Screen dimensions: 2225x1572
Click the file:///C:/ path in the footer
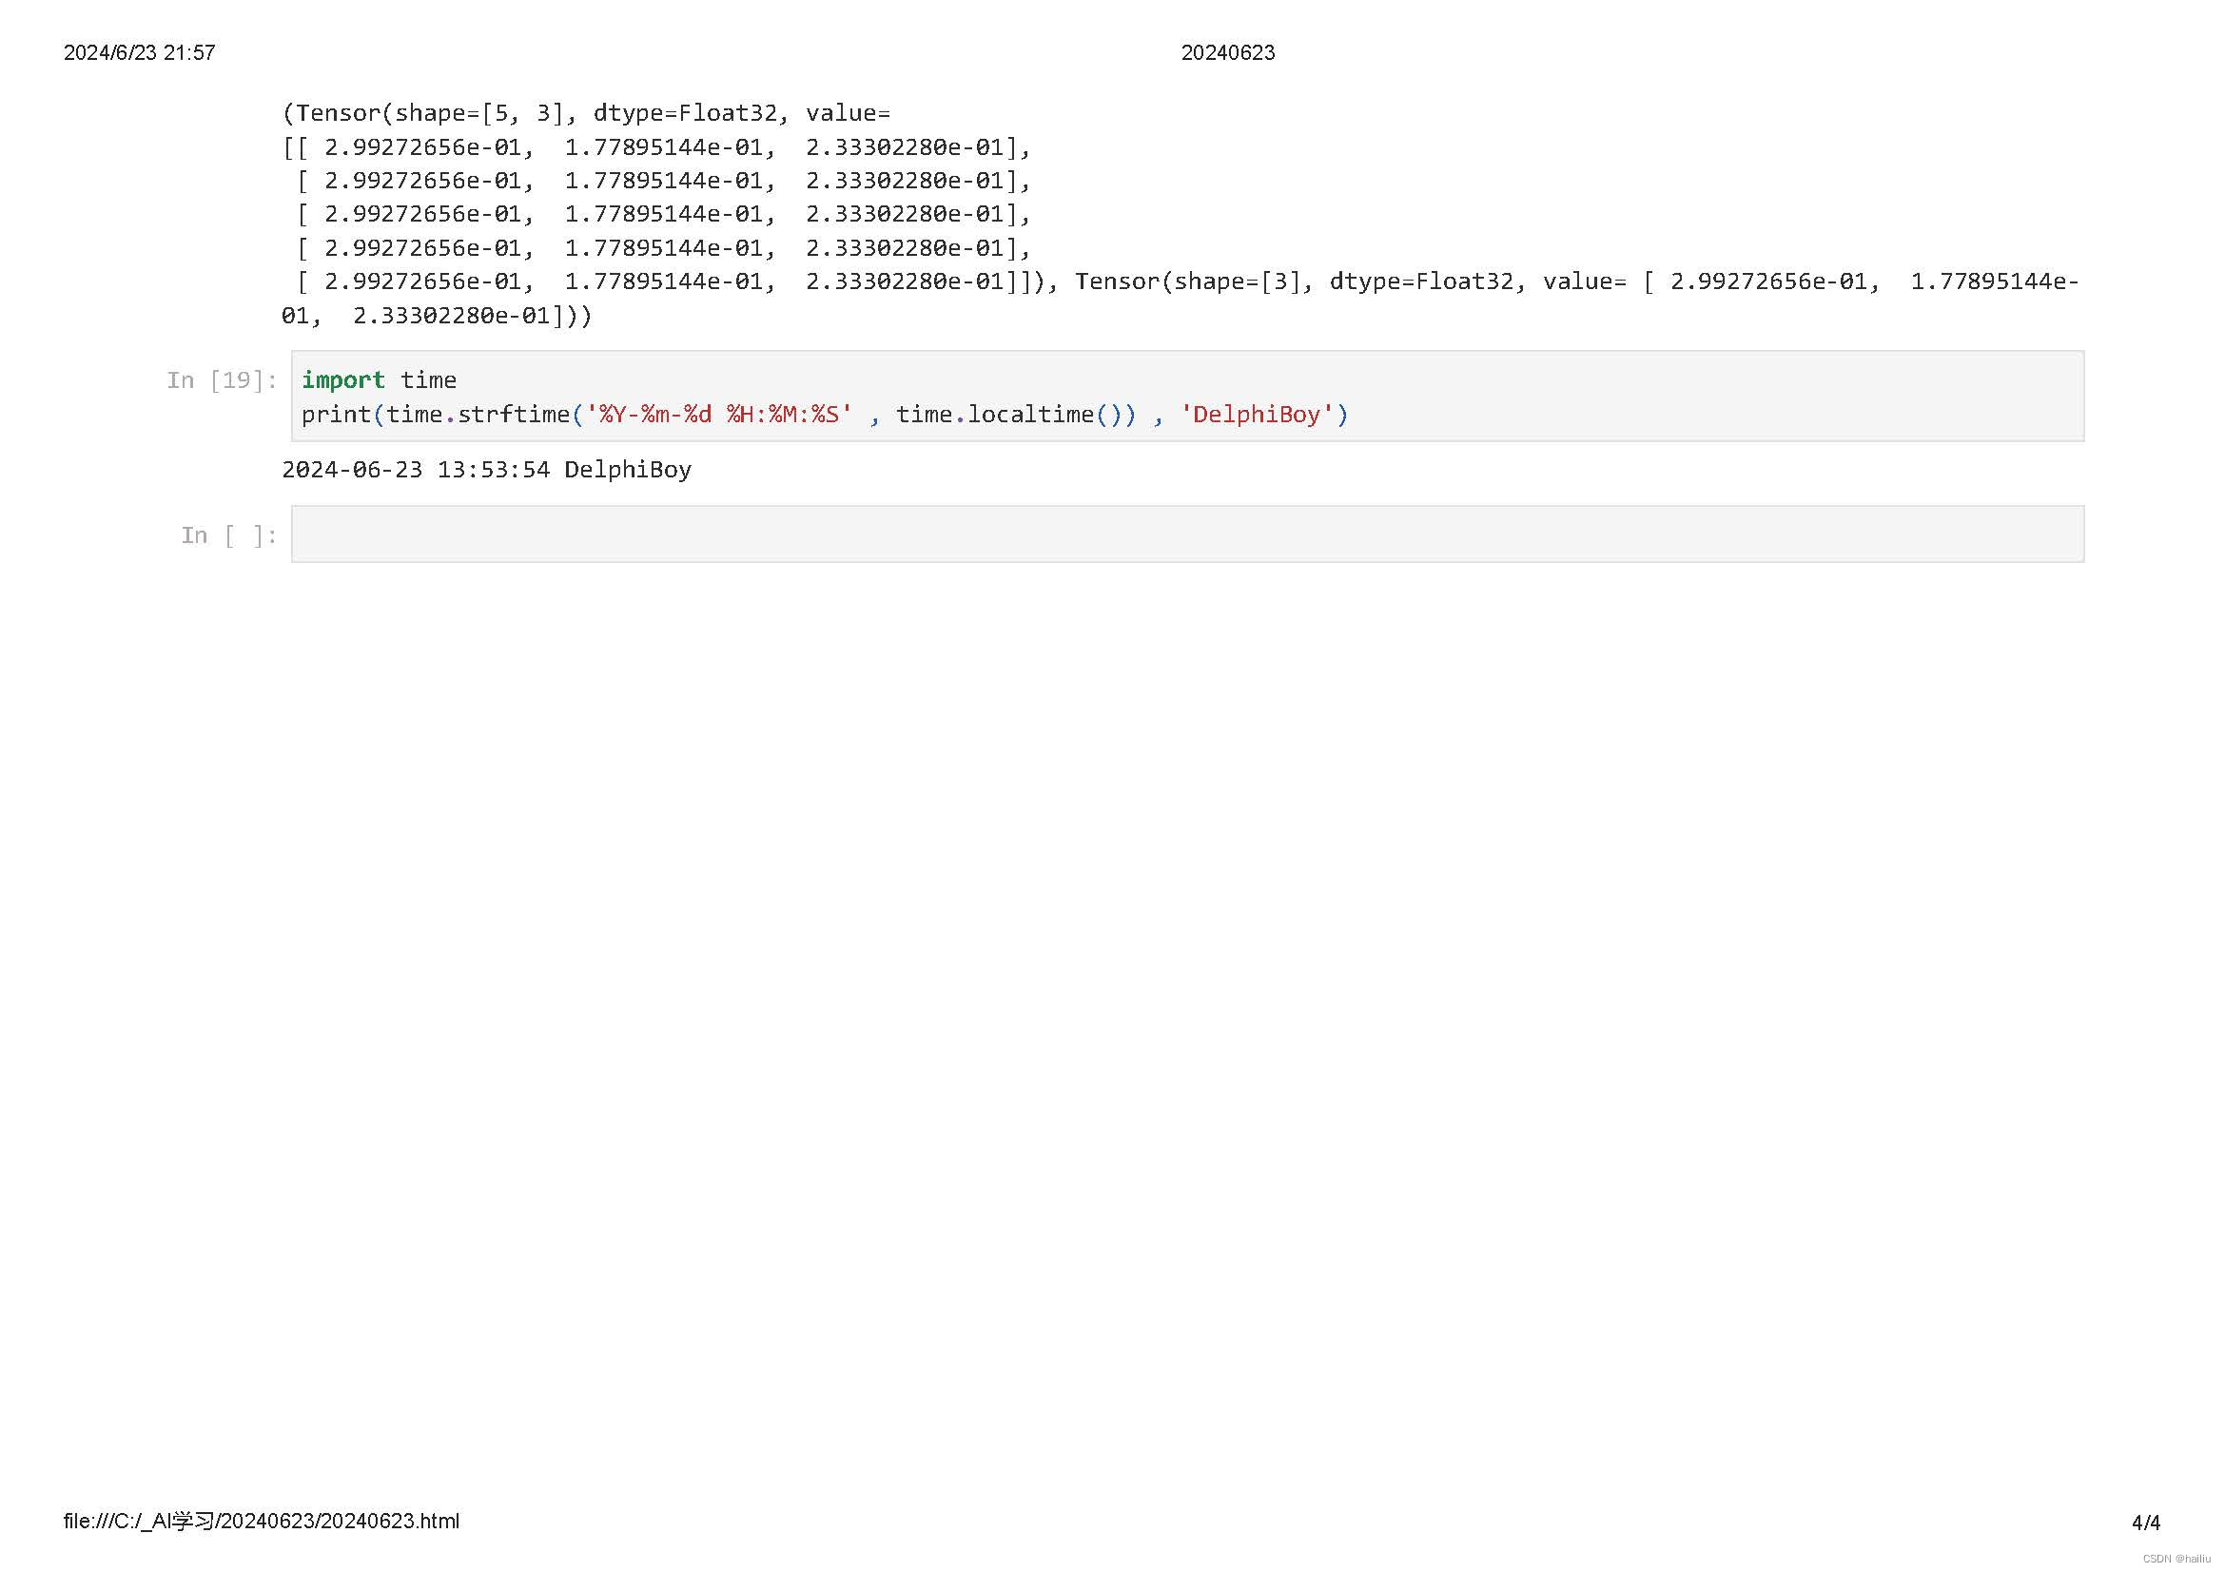pyautogui.click(x=261, y=1521)
